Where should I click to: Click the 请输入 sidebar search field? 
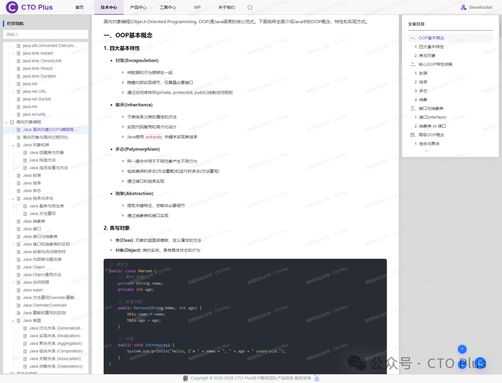point(46,34)
